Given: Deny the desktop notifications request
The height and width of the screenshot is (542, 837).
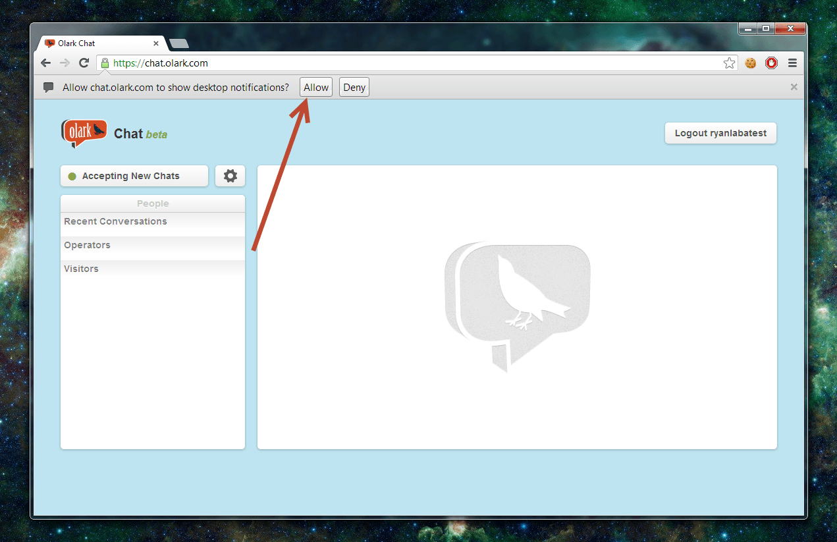Looking at the screenshot, I should click(354, 88).
